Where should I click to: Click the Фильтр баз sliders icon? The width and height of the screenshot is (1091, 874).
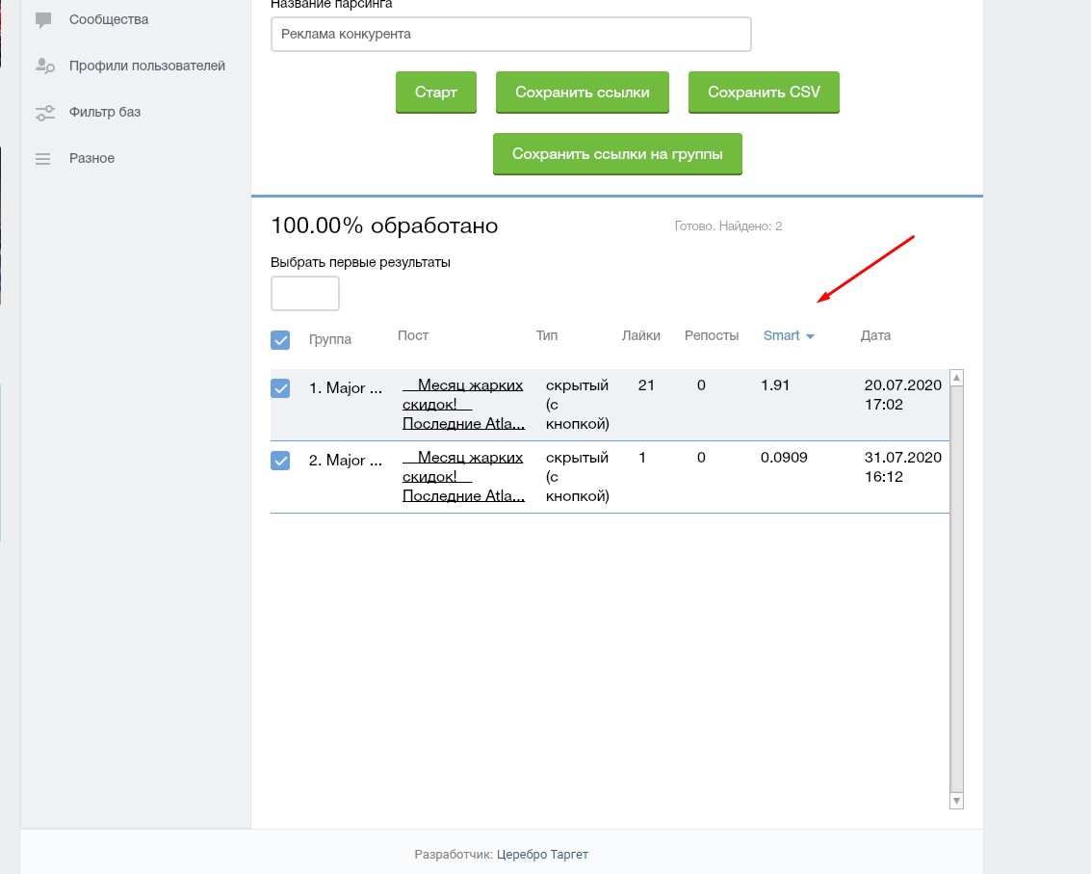coord(44,113)
